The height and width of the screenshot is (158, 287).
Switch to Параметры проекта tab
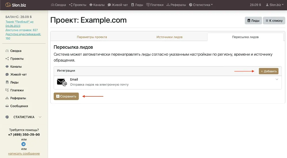tap(92, 37)
